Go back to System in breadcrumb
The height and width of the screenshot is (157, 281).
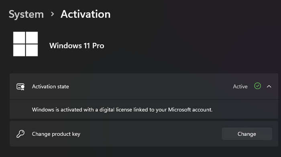tap(26, 14)
